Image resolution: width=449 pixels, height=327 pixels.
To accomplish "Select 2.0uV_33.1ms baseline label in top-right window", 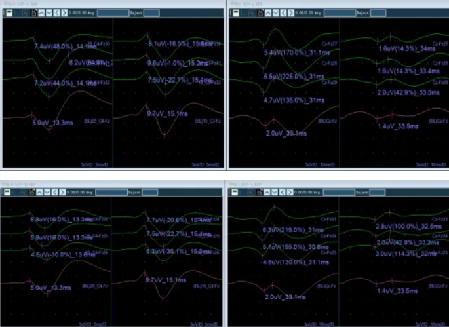I will 286,133.
